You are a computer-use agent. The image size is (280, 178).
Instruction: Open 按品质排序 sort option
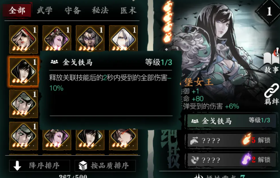pos(105,166)
